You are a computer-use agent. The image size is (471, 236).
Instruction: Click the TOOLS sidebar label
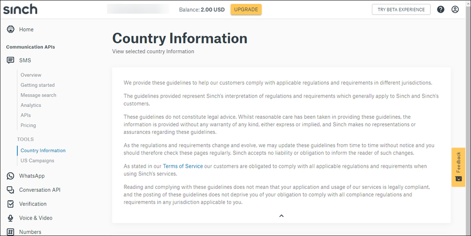[x=25, y=139]
